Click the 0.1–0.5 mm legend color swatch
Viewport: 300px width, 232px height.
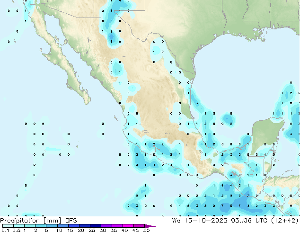pyautogui.click(x=8, y=226)
